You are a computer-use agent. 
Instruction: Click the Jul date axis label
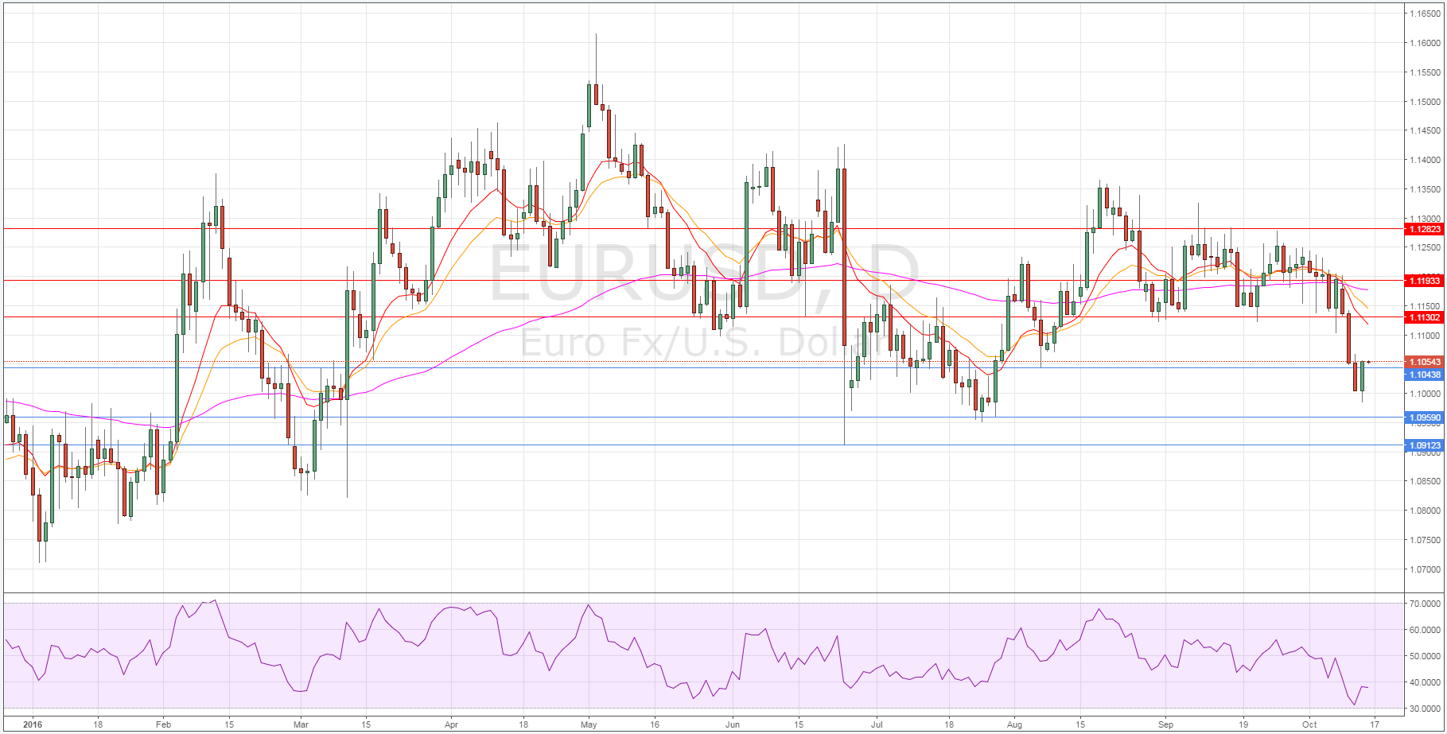pyautogui.click(x=877, y=724)
